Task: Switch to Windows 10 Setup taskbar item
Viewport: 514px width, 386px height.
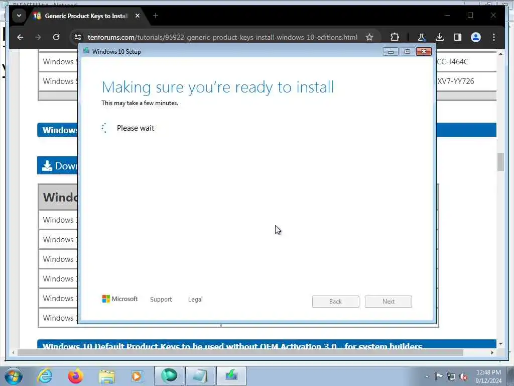Action: pos(231,376)
